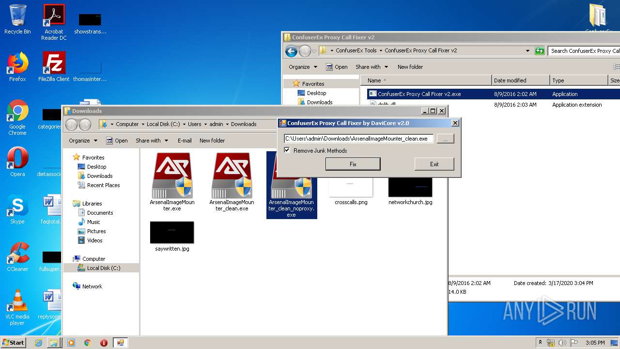Viewport: 620px width, 349px height.
Task: Open the Recycle Bin desktop icon
Action: pyautogui.click(x=17, y=20)
